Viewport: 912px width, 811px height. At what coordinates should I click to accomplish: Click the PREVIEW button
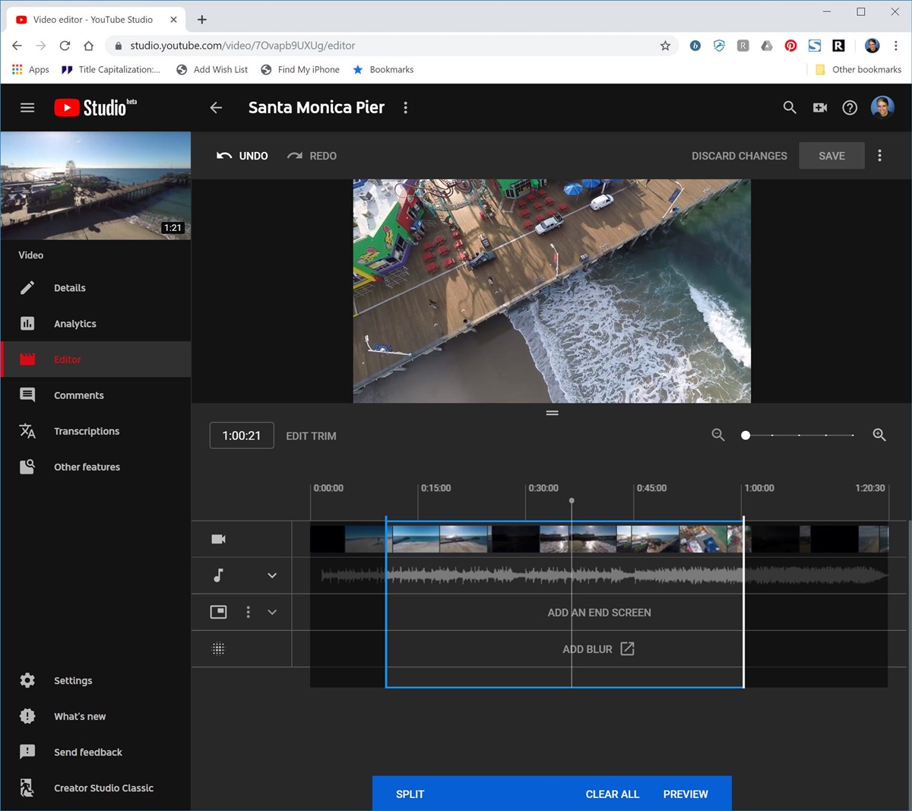[x=685, y=794]
